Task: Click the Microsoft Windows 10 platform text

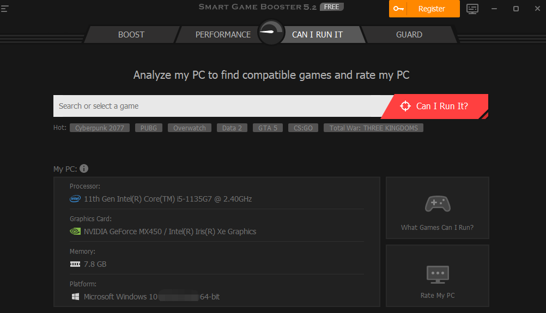Action: (151, 297)
